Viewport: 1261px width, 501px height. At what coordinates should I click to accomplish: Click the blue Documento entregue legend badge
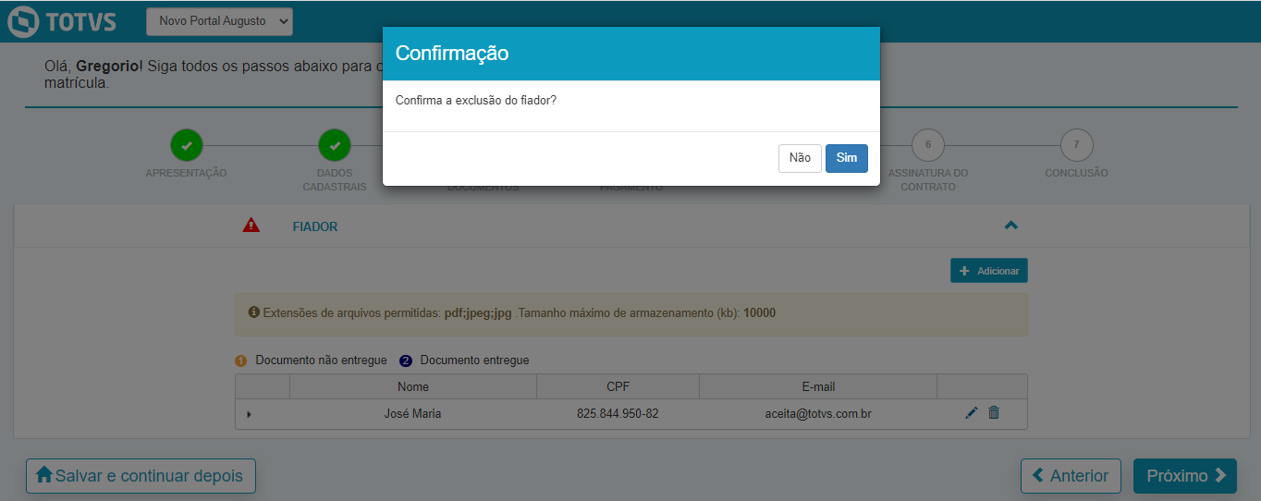click(406, 360)
